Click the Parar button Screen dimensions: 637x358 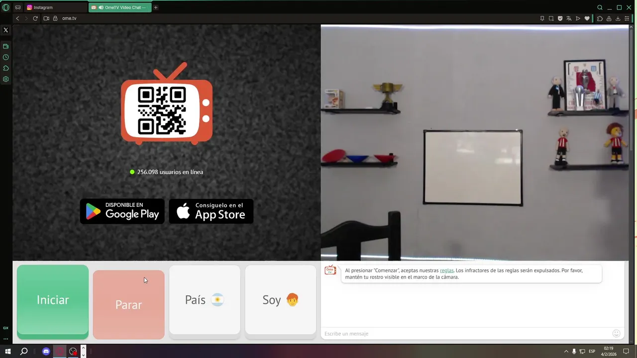tap(128, 305)
